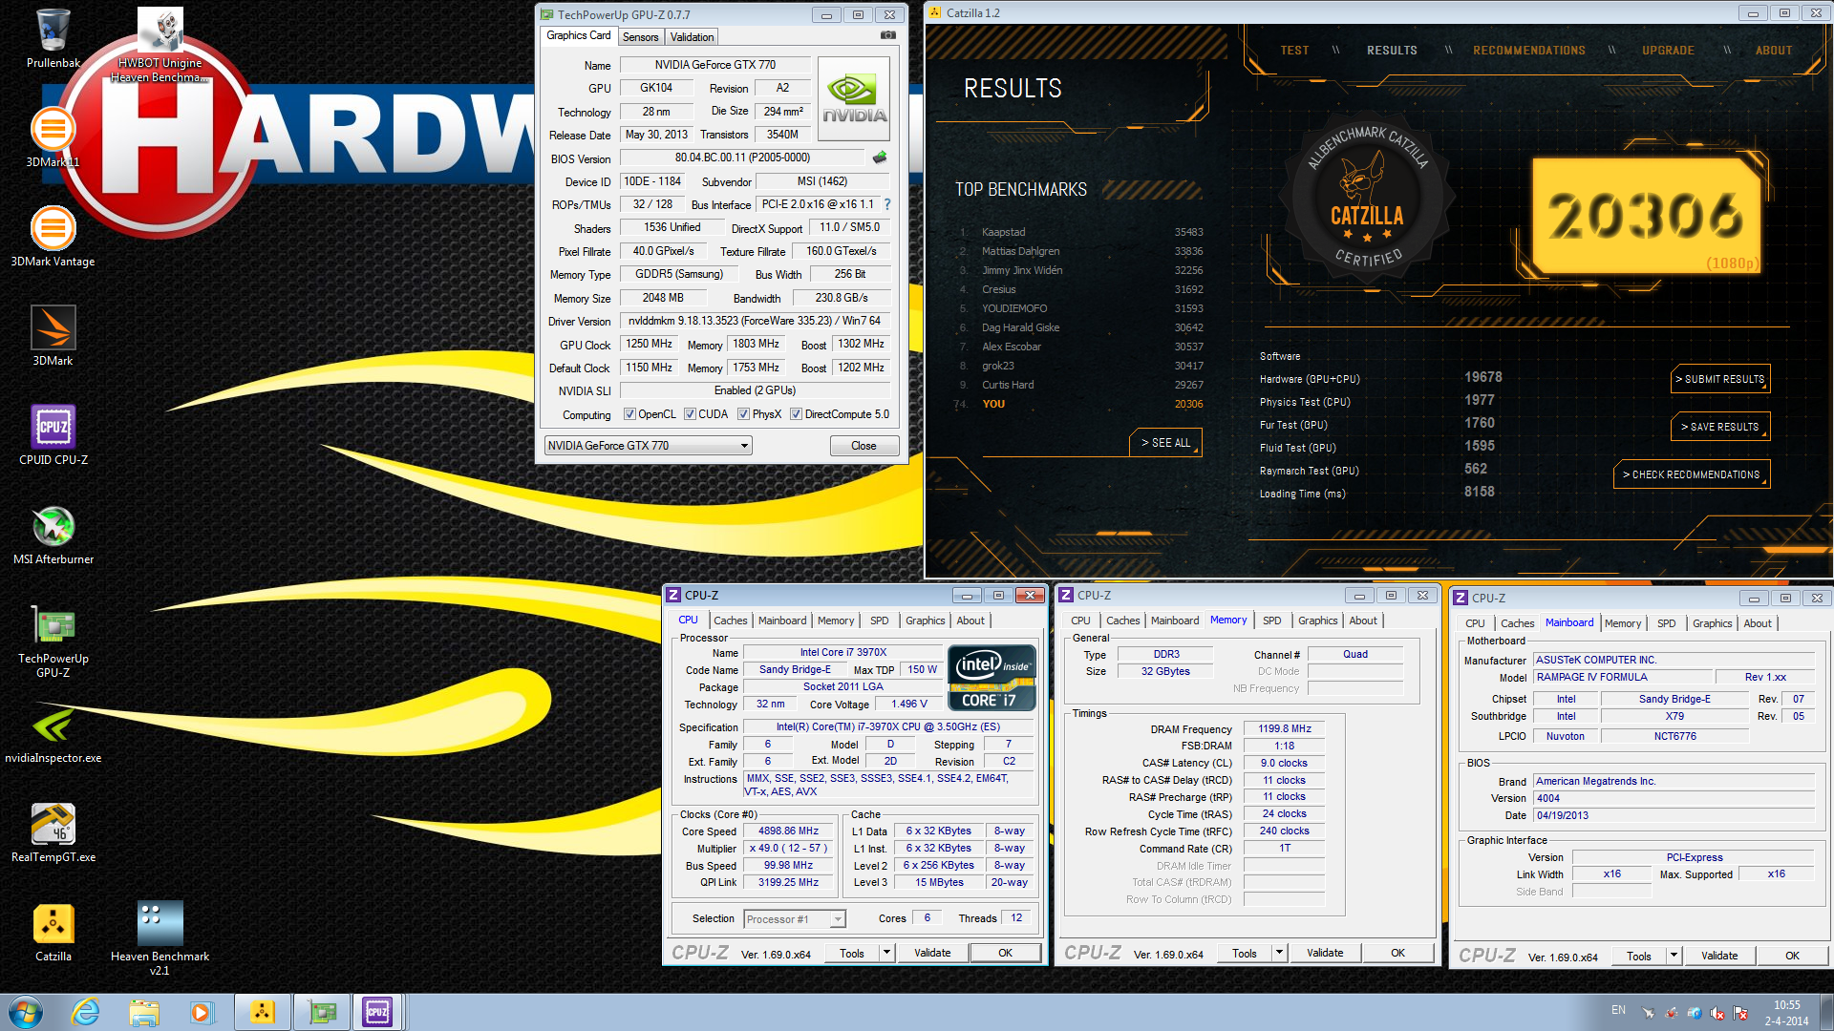Click the Intel Core i7 logo
The height and width of the screenshot is (1031, 1834).
click(x=992, y=678)
